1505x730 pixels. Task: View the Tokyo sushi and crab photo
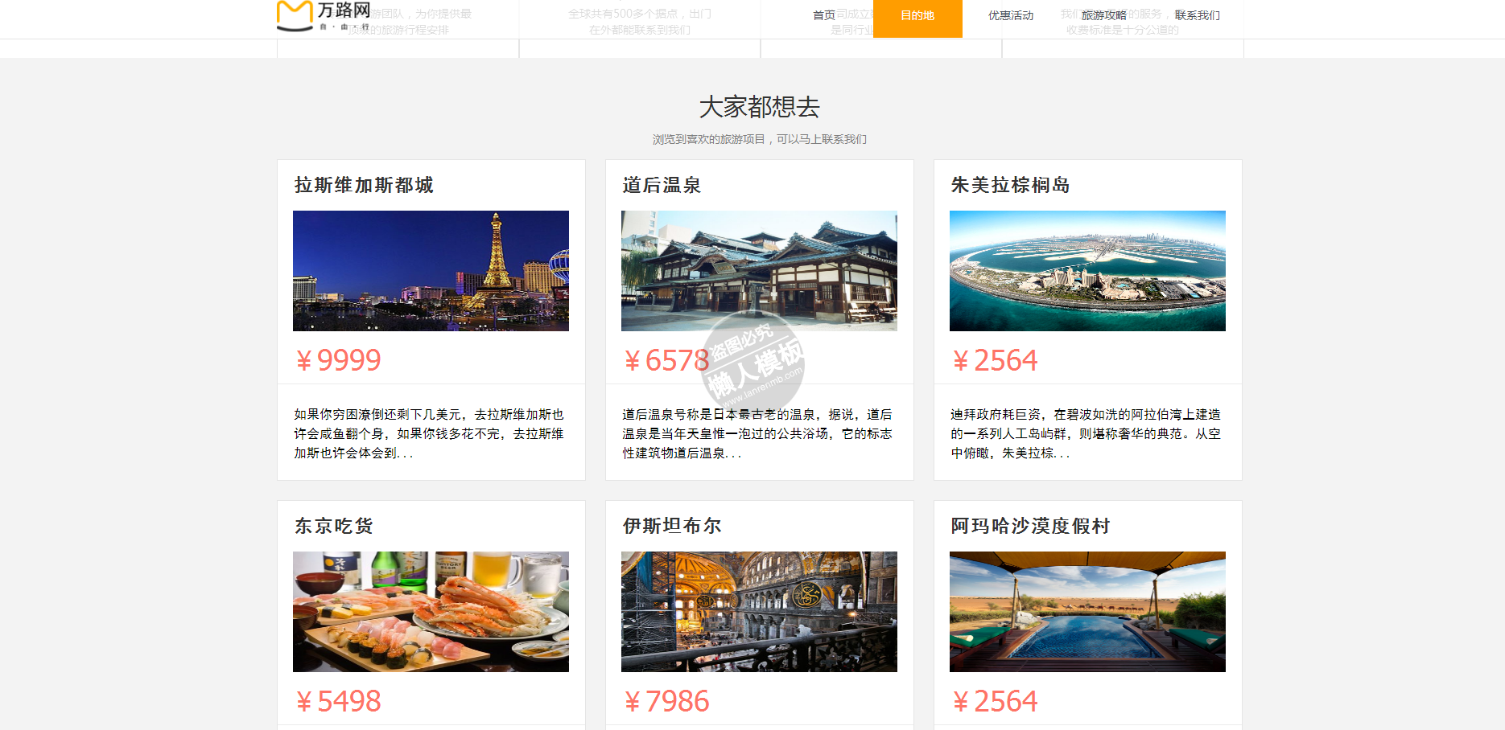[x=431, y=612]
